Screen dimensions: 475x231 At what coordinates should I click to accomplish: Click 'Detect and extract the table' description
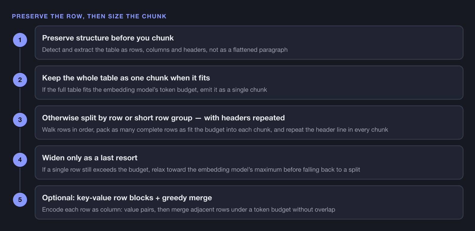[165, 50]
